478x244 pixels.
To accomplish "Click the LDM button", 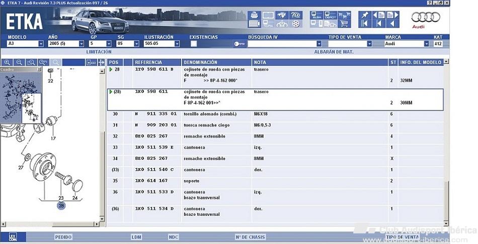I will click(136, 237).
